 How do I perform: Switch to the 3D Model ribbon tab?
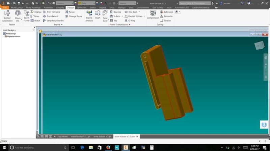(82, 7)
